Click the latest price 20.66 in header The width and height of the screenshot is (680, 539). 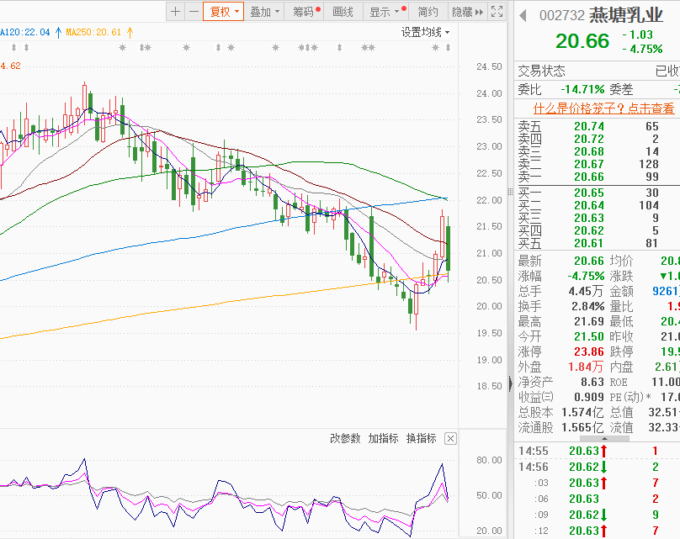(582, 41)
